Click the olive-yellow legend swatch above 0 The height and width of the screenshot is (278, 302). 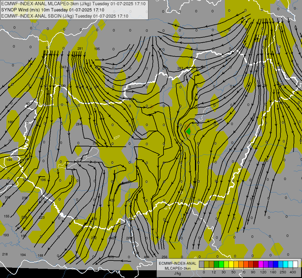tap(207, 264)
